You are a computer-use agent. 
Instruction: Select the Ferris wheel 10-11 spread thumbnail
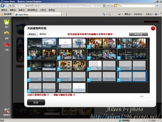coord(102,54)
